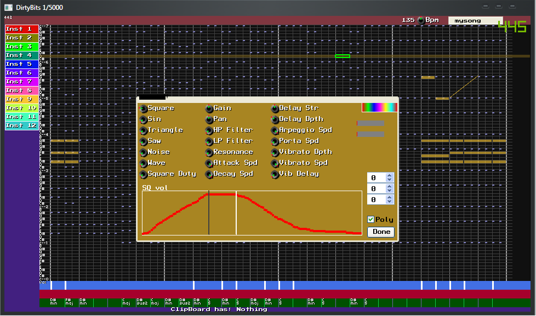The image size is (536, 316).
Task: Select the Inst 9 instrument tab
Action: [21, 99]
